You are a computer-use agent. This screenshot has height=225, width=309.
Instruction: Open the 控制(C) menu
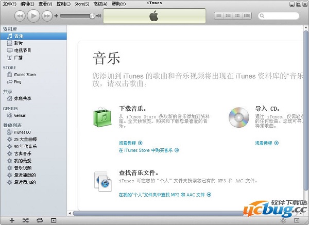63,4
